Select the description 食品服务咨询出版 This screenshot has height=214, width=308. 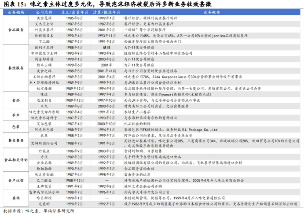pyautogui.click(x=139, y=169)
